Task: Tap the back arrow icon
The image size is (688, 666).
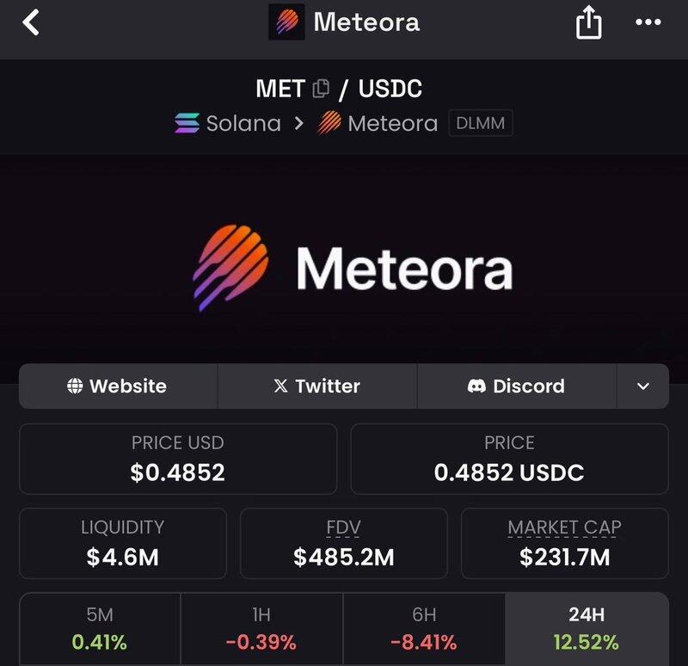Action: pos(31,22)
